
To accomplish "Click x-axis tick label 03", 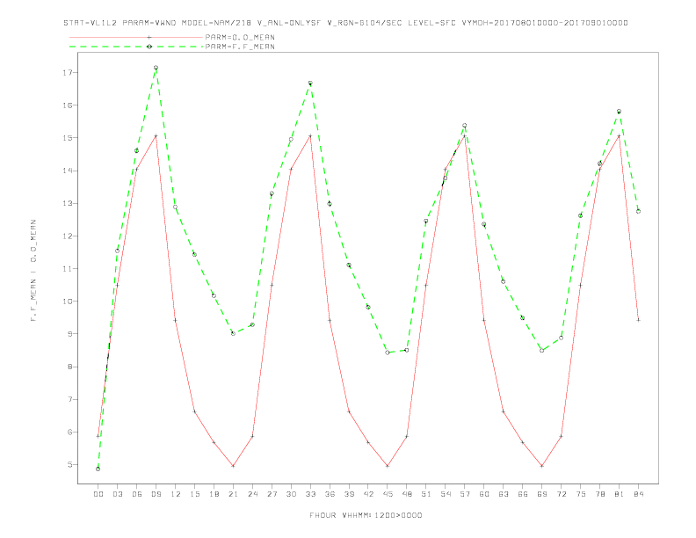I will coord(117,494).
